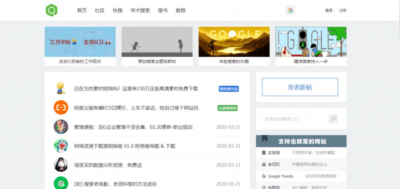This screenshot has height=189, width=400.
Task: Click the 实验楼 sidebar link
Action: 274,153
